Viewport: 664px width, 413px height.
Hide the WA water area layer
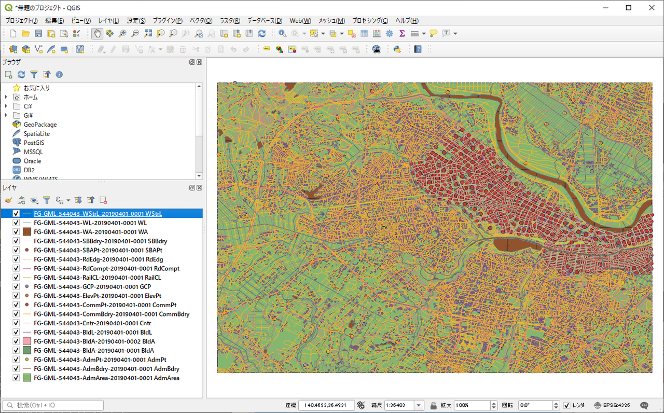16,232
